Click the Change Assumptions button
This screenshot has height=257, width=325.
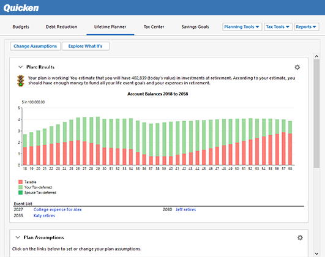[x=35, y=46]
